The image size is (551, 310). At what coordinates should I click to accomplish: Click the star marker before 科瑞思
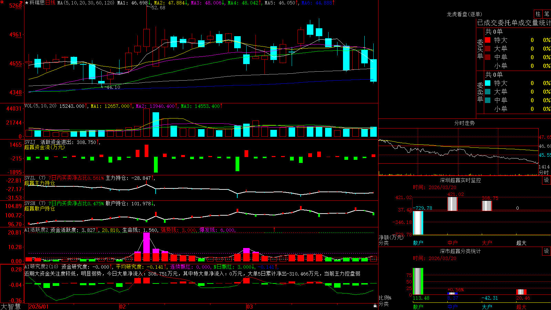27,3
